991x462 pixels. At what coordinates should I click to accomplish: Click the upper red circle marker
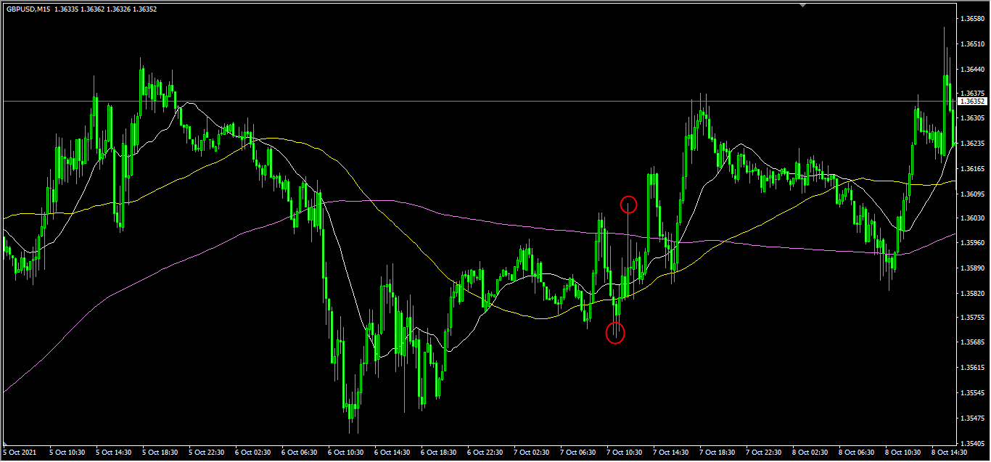coord(628,205)
